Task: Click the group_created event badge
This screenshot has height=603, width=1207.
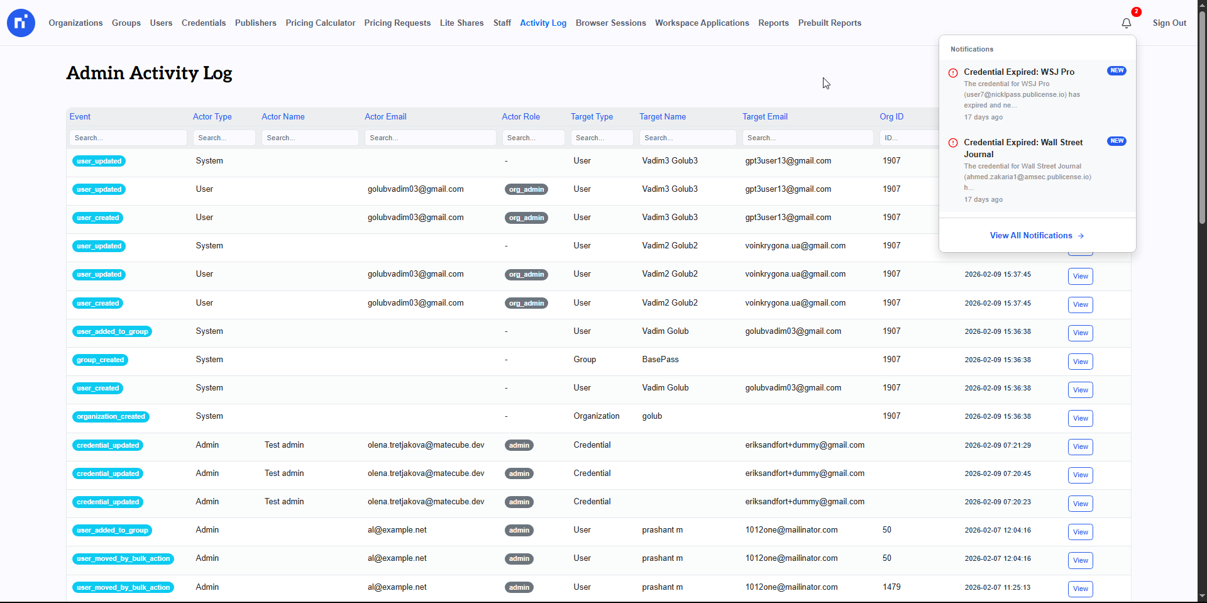Action: (101, 360)
